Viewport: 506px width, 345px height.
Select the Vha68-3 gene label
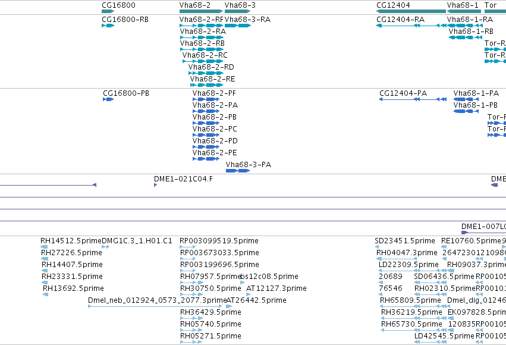(x=240, y=5)
